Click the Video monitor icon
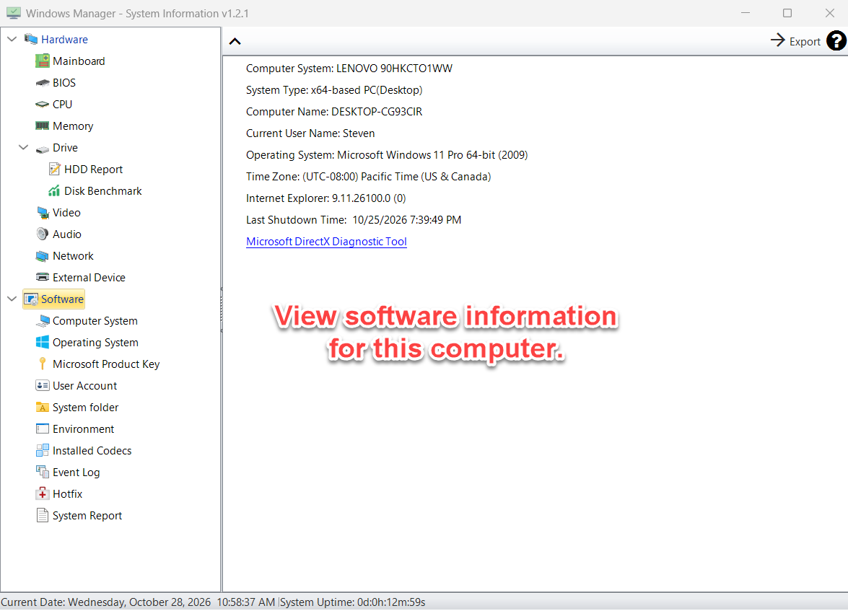Screen dimensions: 848x611 coord(42,213)
